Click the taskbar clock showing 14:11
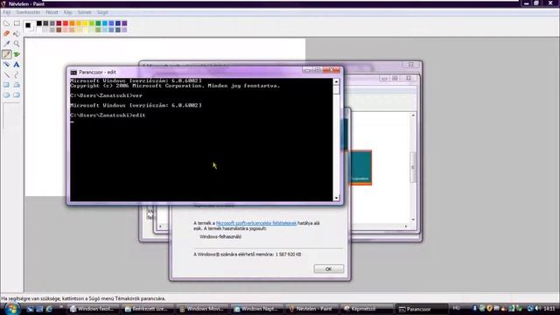Image resolution: width=560 pixels, height=315 pixels. pos(549,308)
